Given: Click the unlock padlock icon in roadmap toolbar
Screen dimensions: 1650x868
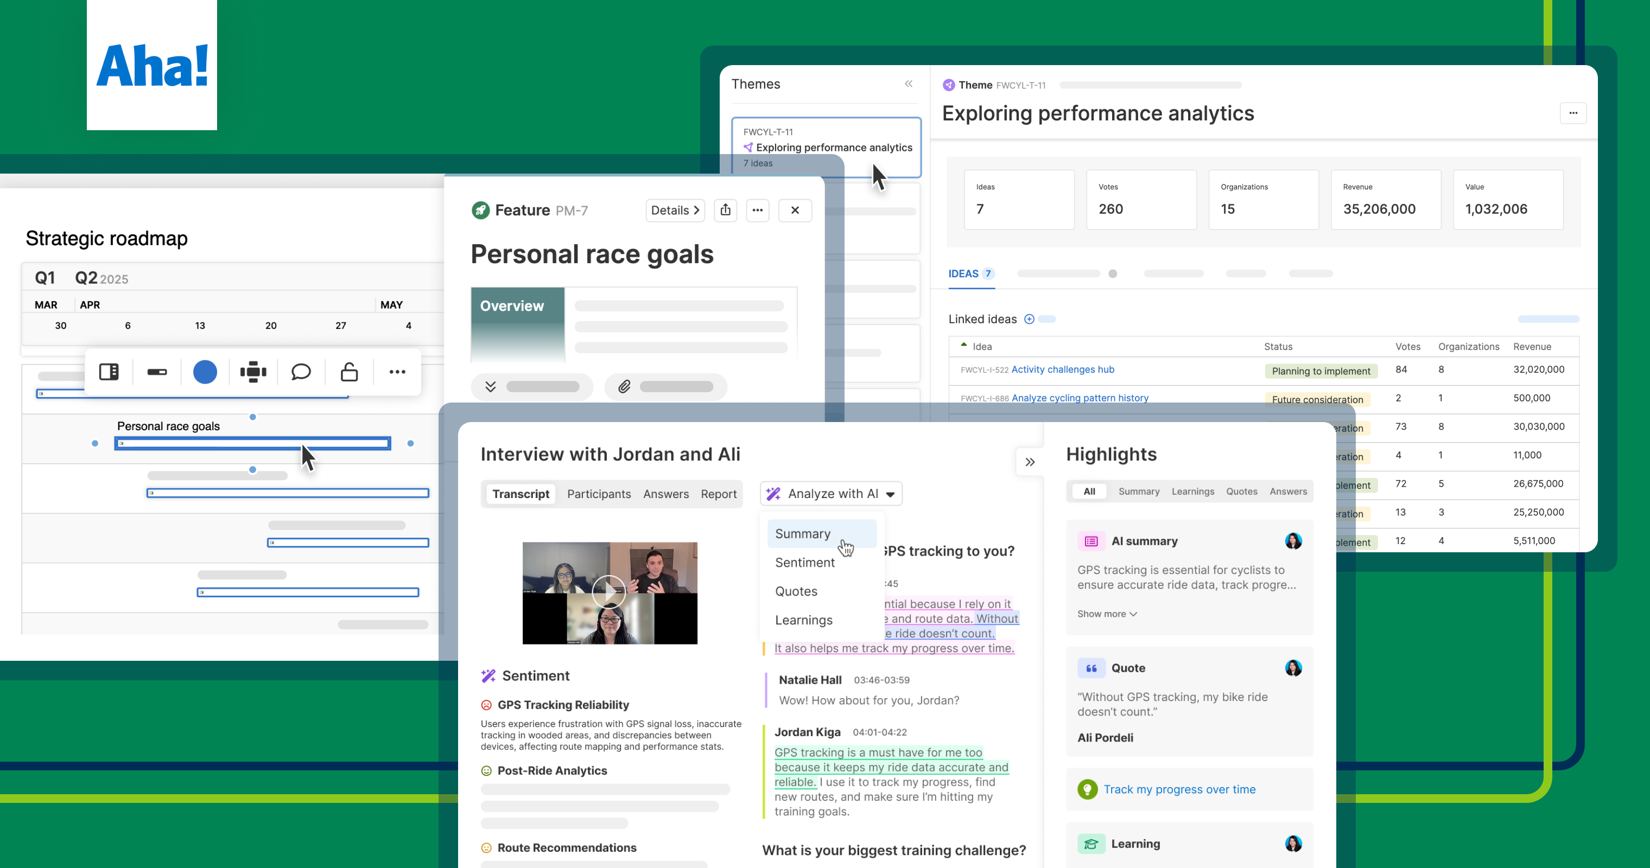Looking at the screenshot, I should [x=349, y=372].
